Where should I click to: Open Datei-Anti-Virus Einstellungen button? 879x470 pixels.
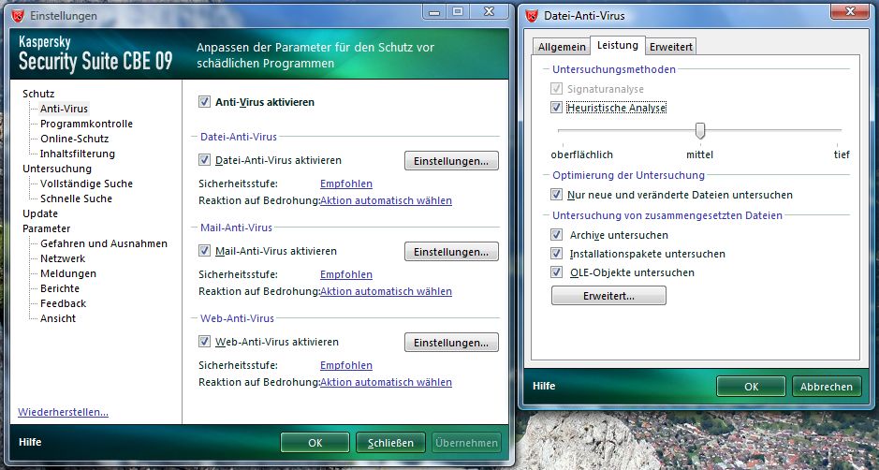click(451, 161)
